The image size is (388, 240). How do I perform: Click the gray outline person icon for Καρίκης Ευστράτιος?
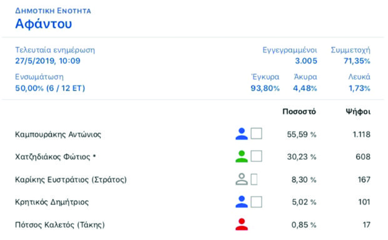[x=242, y=179]
